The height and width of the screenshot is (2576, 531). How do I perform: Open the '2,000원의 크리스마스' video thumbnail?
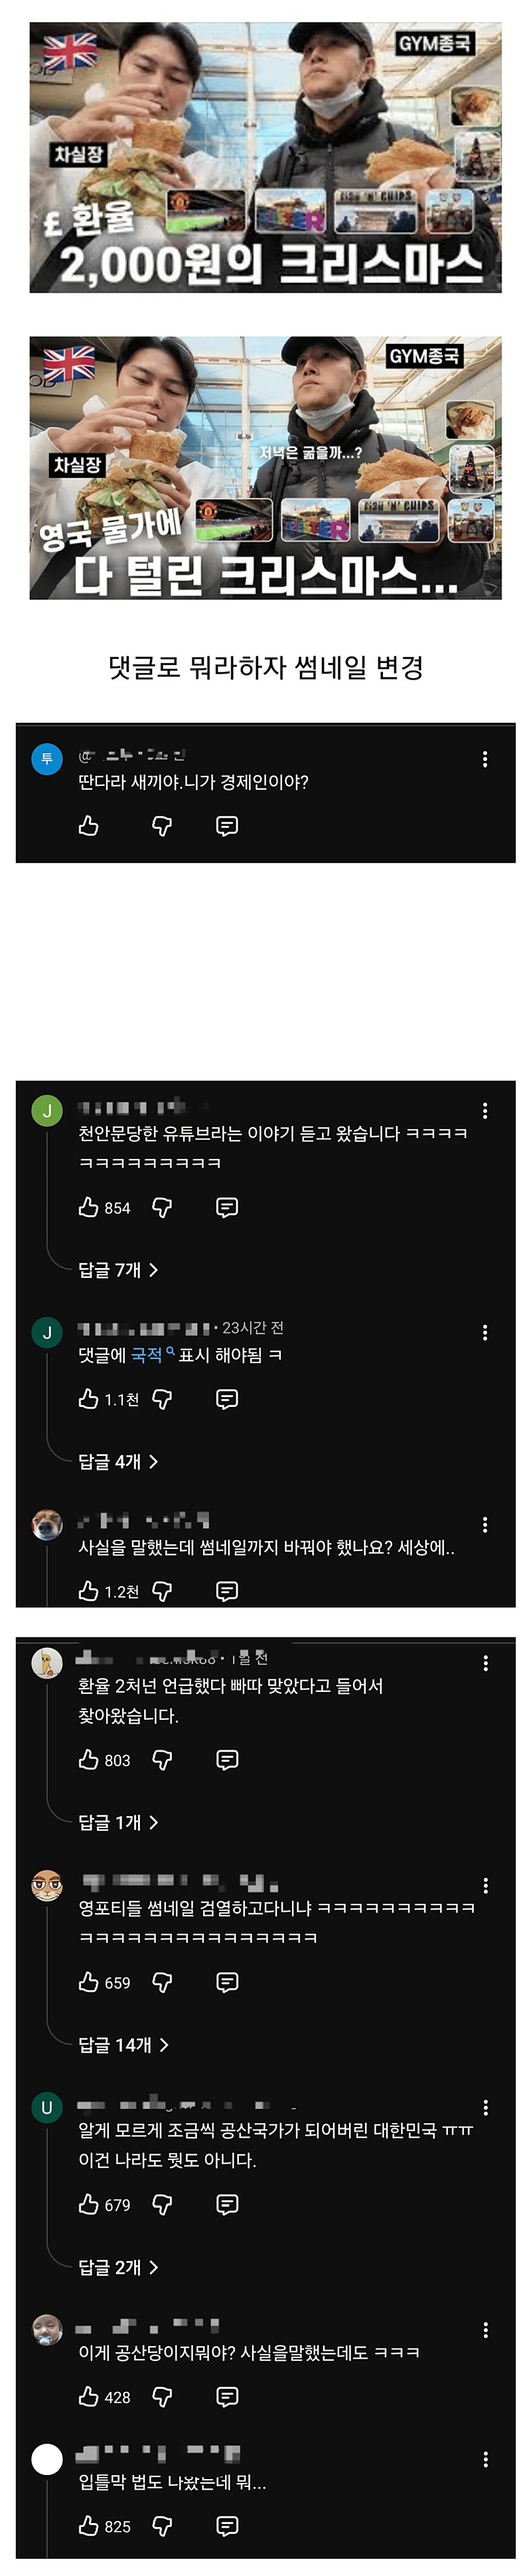[265, 158]
